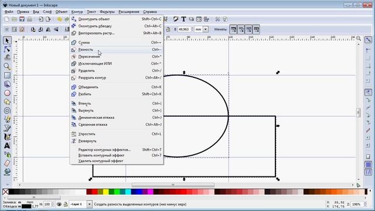Choose Оконтурить объект menu entry
This screenshot has width=375, height=211.
(117, 19)
